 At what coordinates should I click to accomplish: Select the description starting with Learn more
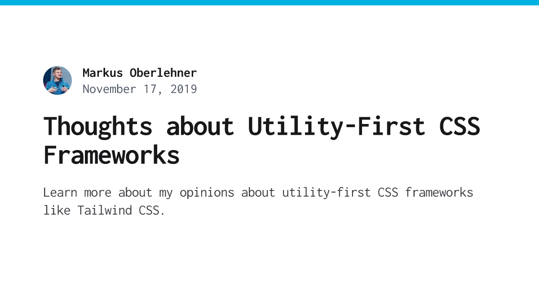pos(258,201)
